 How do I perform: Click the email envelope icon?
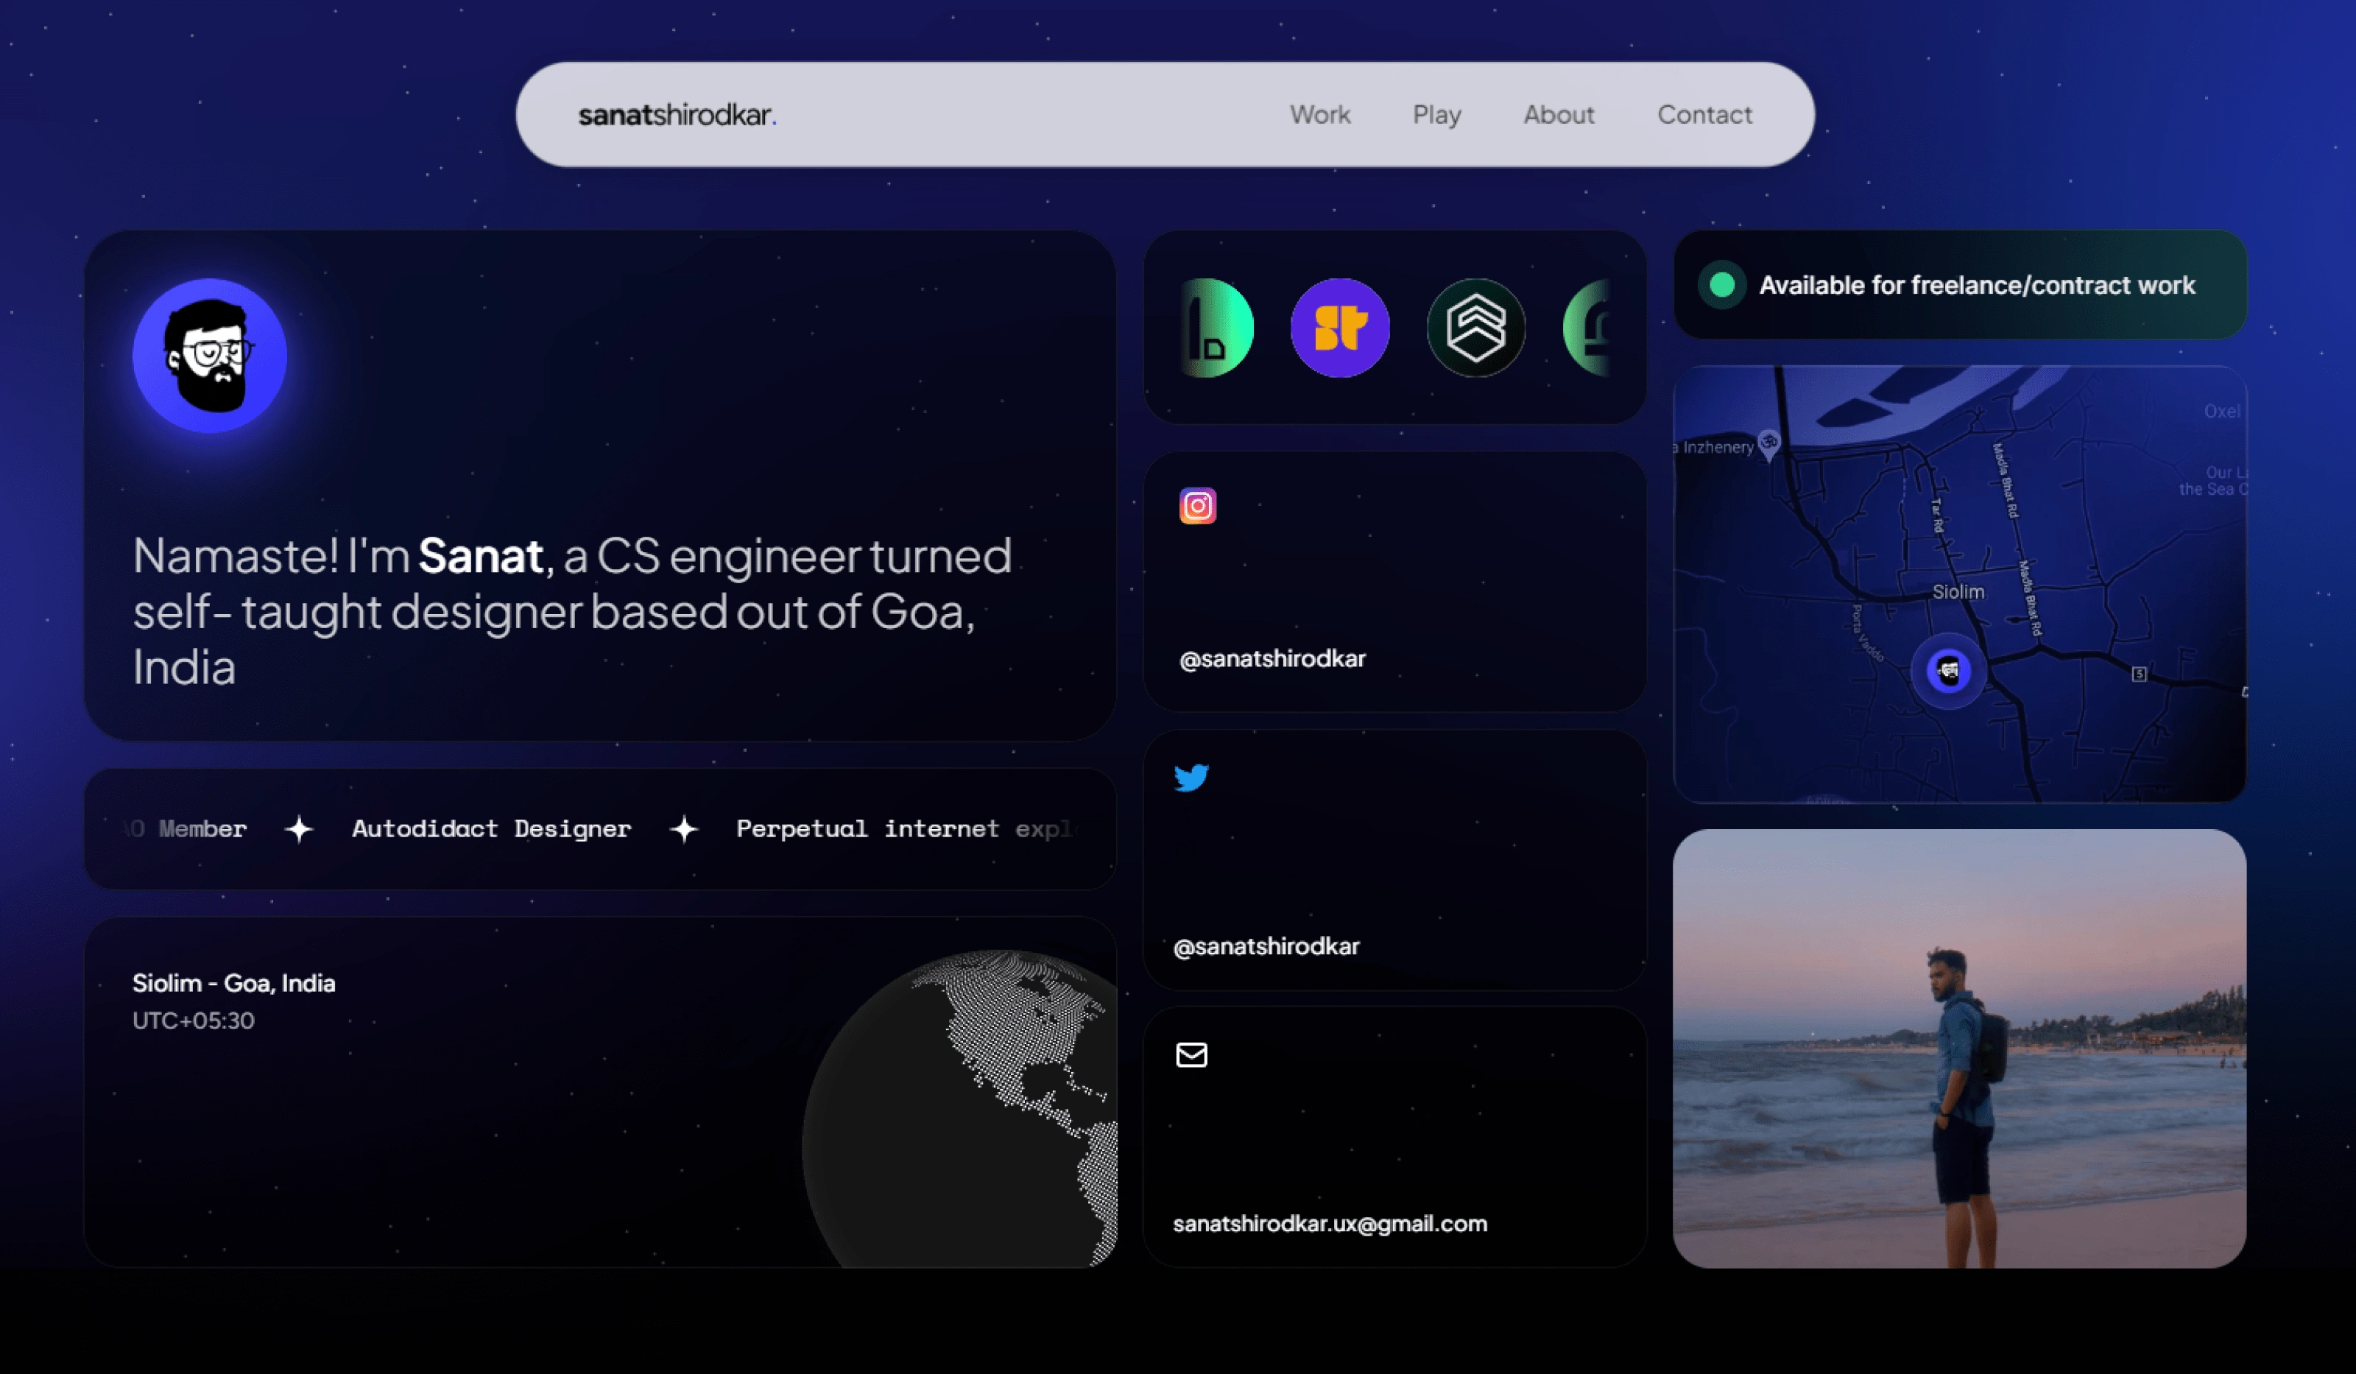[x=1192, y=1055]
